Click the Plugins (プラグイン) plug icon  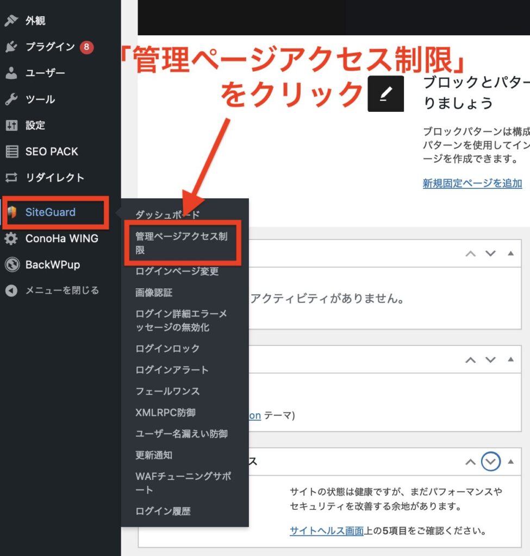point(11,47)
